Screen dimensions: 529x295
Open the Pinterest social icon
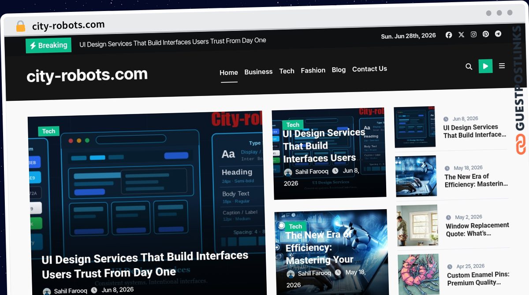coord(486,34)
